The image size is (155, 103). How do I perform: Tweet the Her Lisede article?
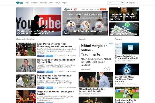[x=49, y=72]
